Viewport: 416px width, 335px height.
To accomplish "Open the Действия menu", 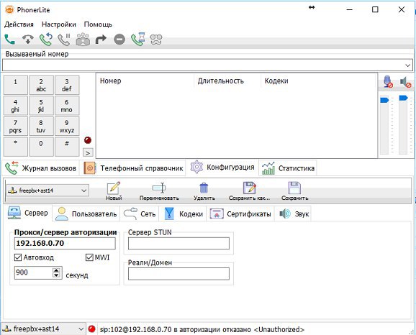I will [19, 24].
